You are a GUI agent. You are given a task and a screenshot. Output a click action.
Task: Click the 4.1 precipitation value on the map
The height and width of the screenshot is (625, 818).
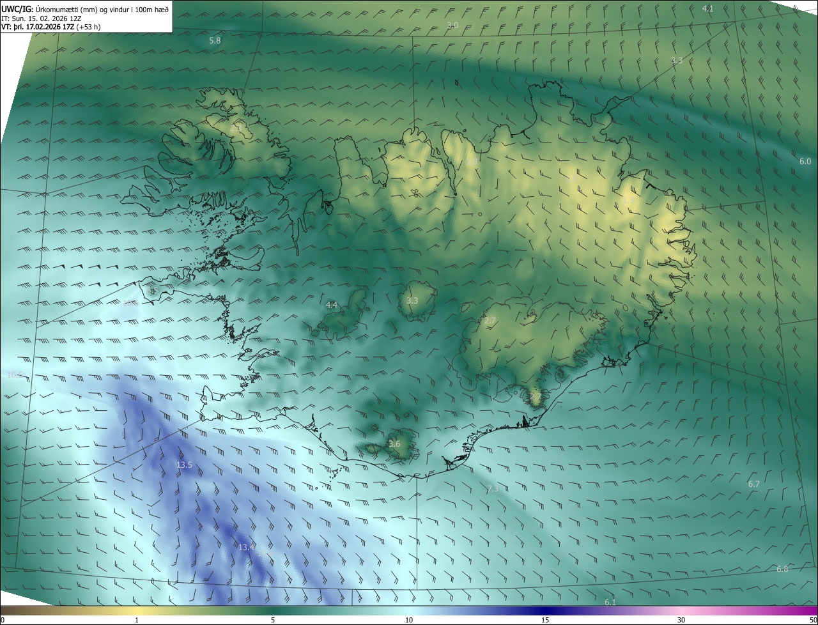pos(707,8)
